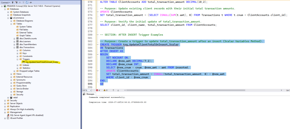The height and width of the screenshot is (129, 290).
Task: Click the XEvent Profiler icon
Action: pos(8,118)
